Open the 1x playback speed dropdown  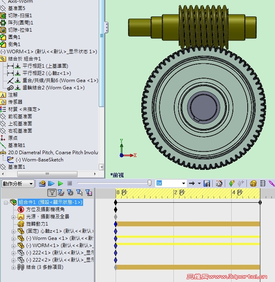pos(183,183)
